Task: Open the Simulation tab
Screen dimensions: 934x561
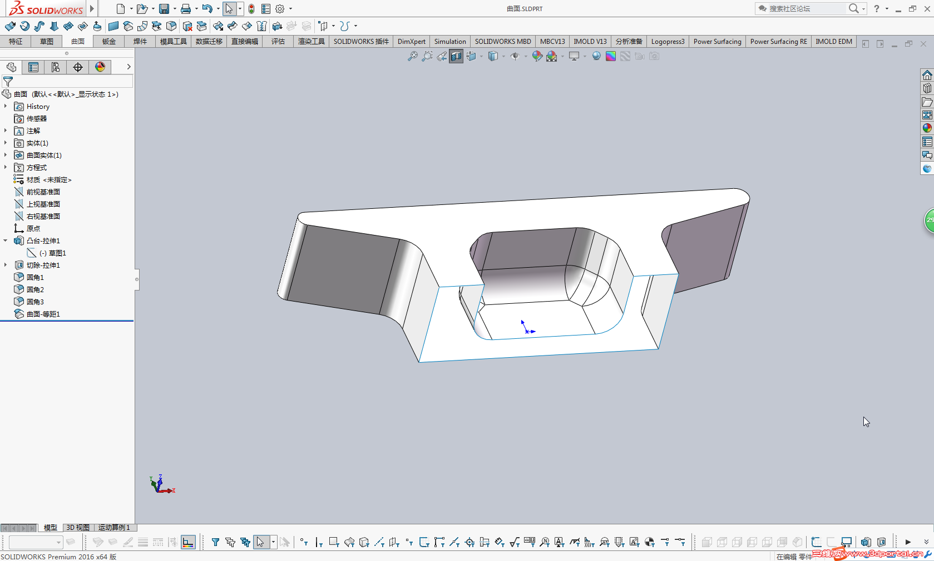Action: point(450,42)
